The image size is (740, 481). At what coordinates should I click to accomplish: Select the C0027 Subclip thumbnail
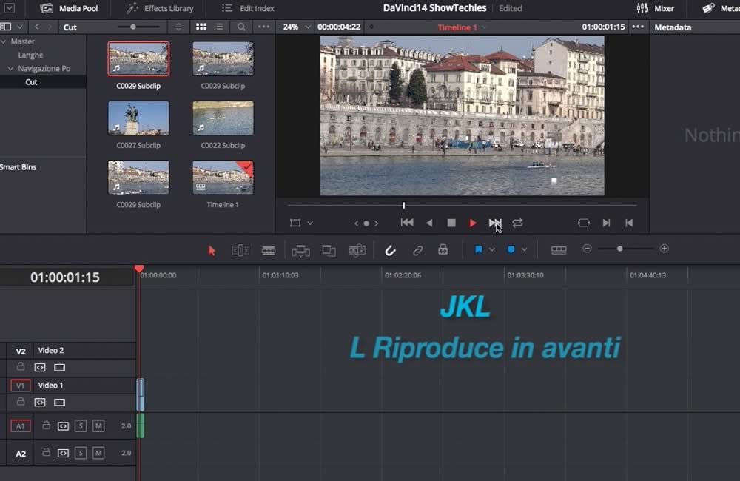pos(138,118)
